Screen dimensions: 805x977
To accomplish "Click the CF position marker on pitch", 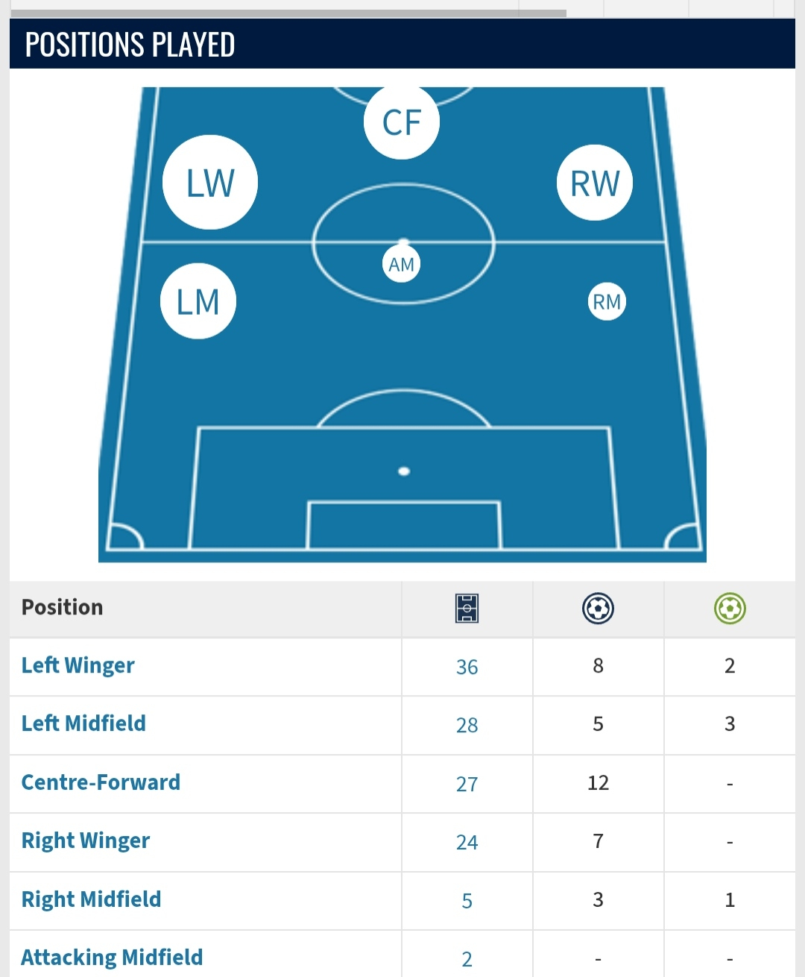I will pos(402,122).
